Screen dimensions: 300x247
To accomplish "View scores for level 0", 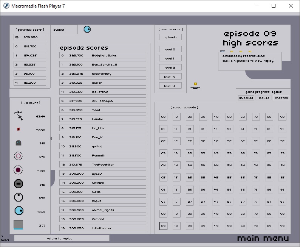I will pyautogui.click(x=170, y=49).
